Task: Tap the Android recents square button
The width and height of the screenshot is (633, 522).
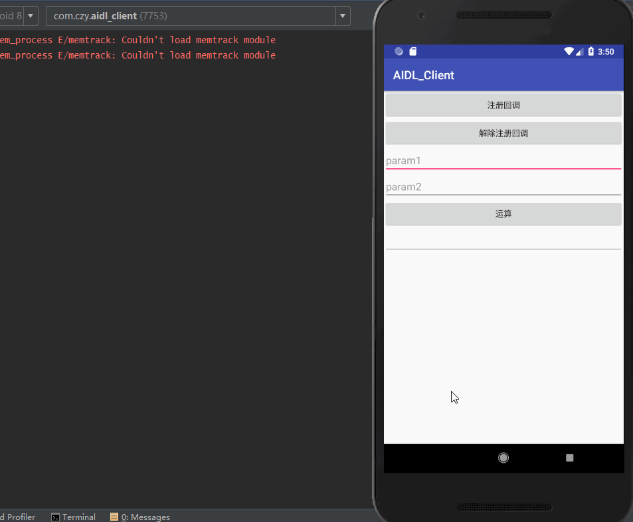Action: tap(570, 457)
